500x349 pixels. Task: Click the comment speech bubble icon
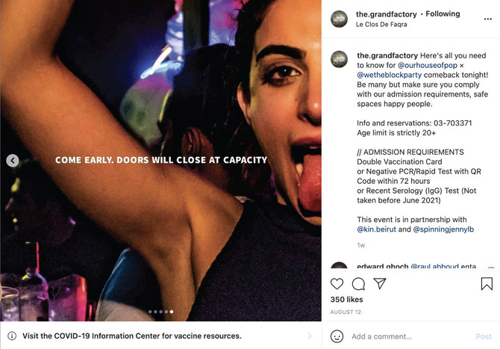(358, 284)
